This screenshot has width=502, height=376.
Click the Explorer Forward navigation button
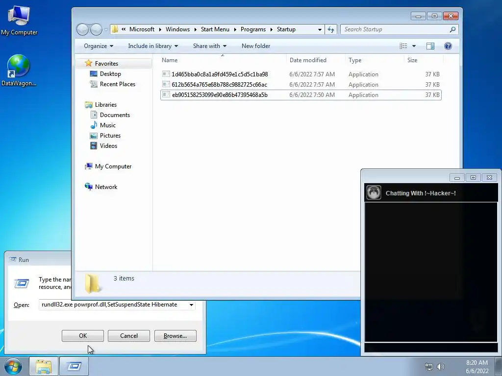click(x=96, y=29)
